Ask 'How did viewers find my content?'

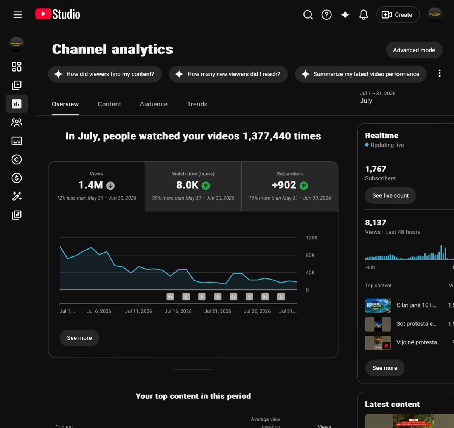[105, 74]
